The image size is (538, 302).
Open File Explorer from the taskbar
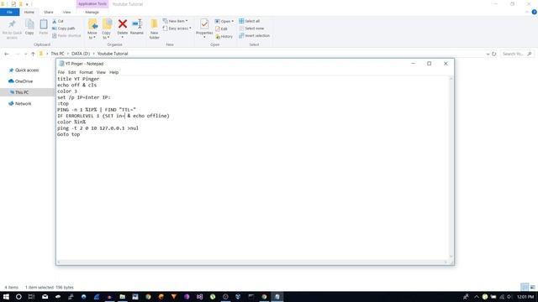[x=122, y=297]
